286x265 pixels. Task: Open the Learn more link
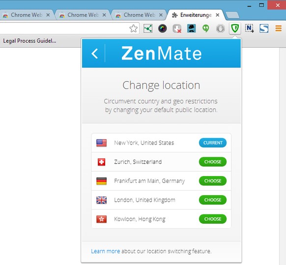[x=106, y=251]
